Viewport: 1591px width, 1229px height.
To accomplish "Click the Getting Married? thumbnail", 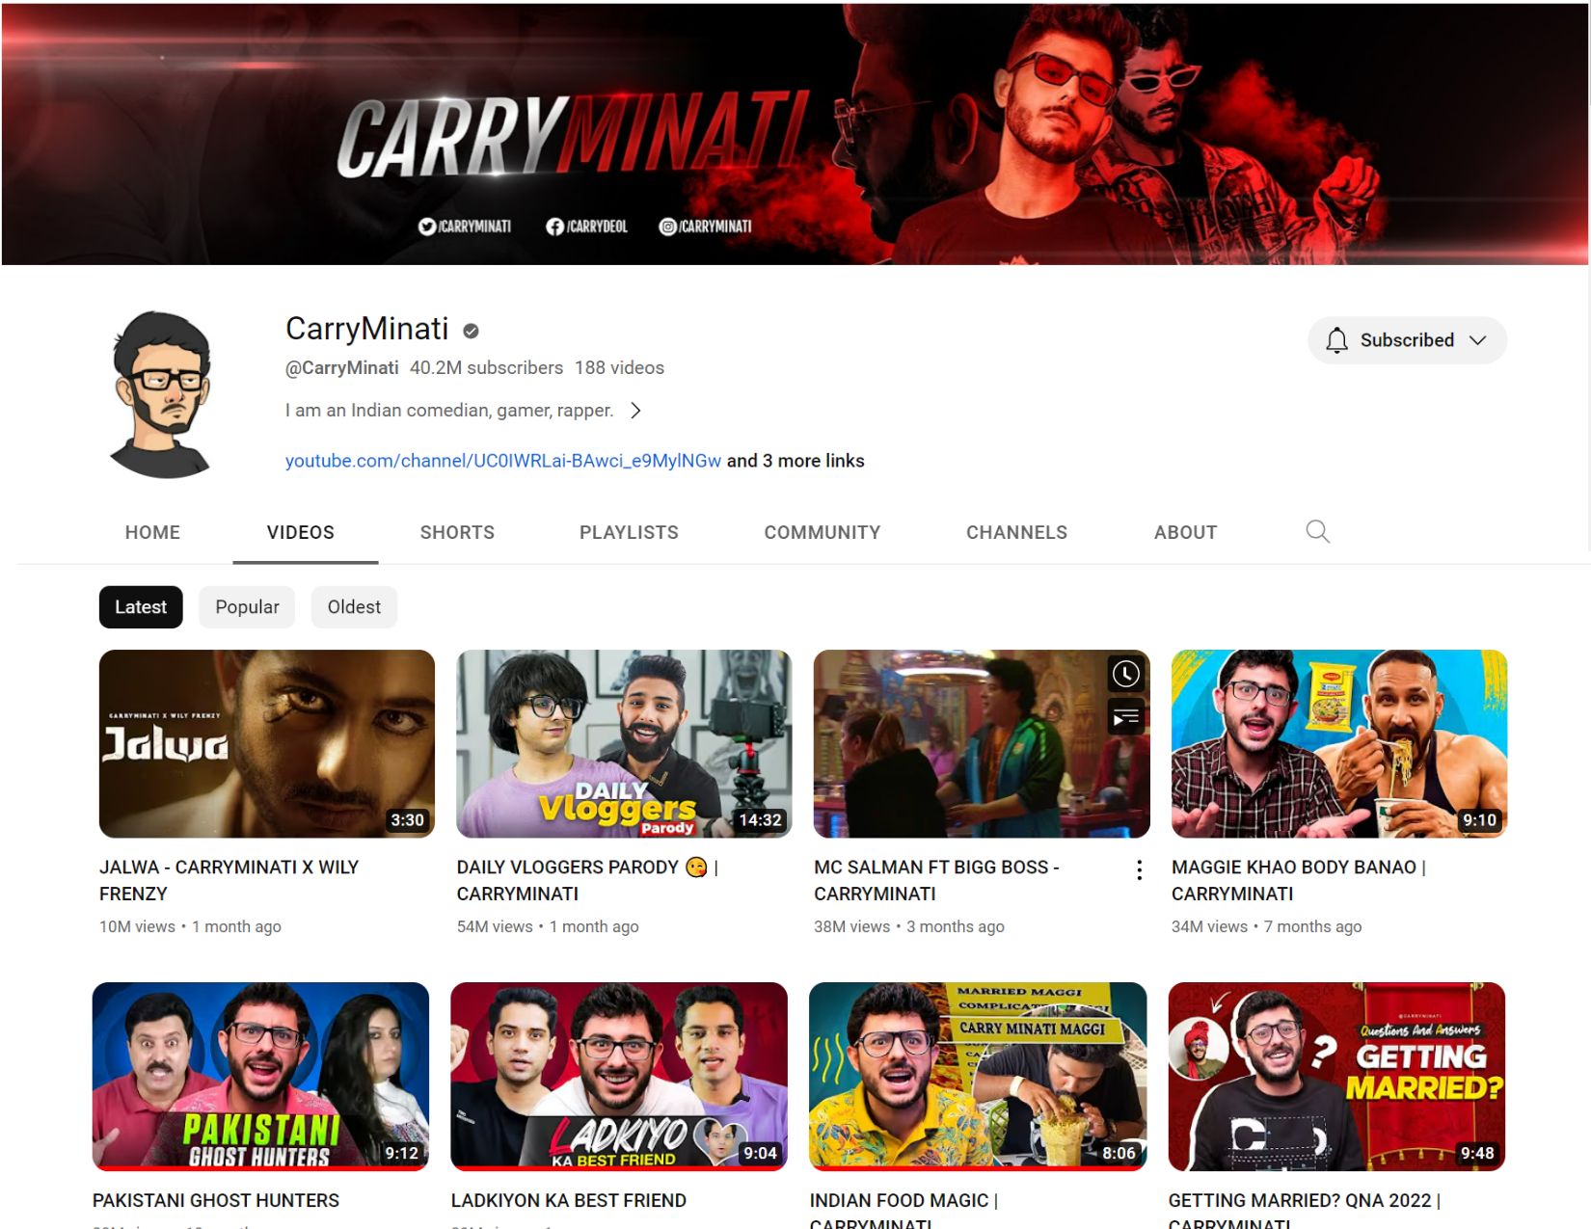I will coord(1336,1076).
